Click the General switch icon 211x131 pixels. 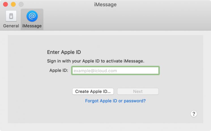point(11,16)
